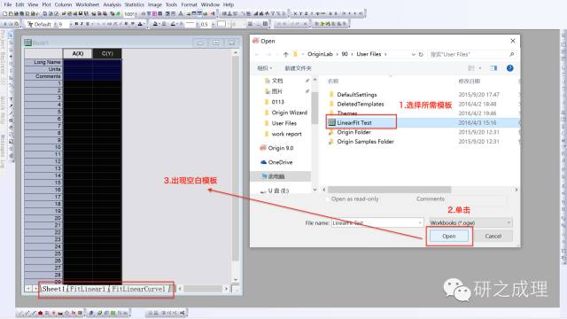Select the Text tool in the left toolbar
This screenshot has height=319, width=567.
click(x=11, y=98)
